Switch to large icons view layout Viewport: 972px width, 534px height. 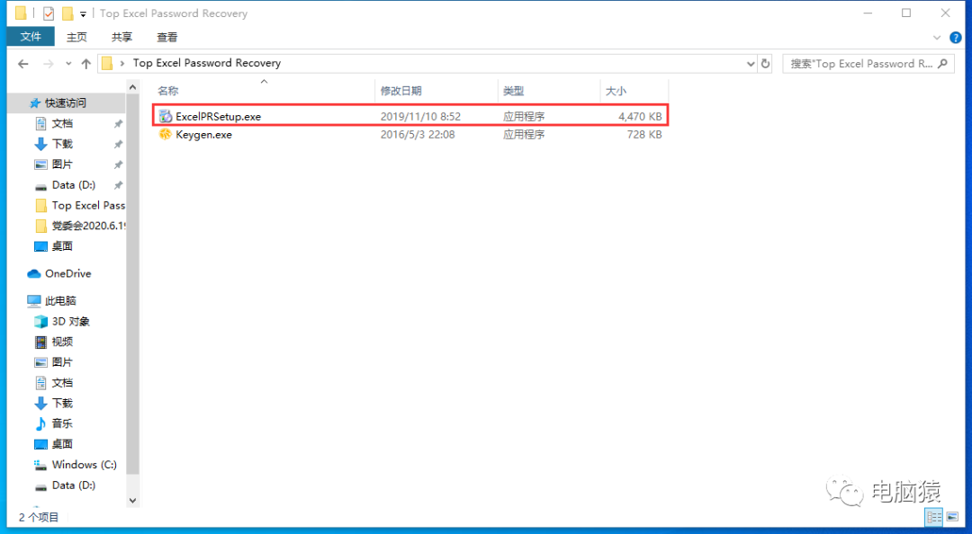(952, 517)
